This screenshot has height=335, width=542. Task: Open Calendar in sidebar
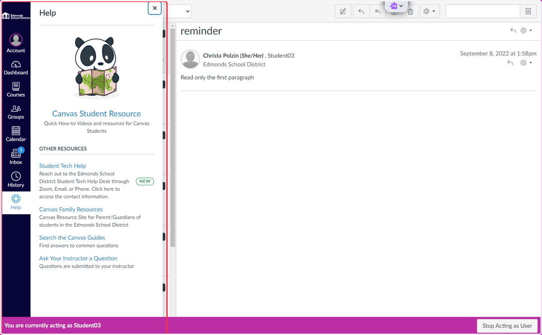pyautogui.click(x=16, y=134)
